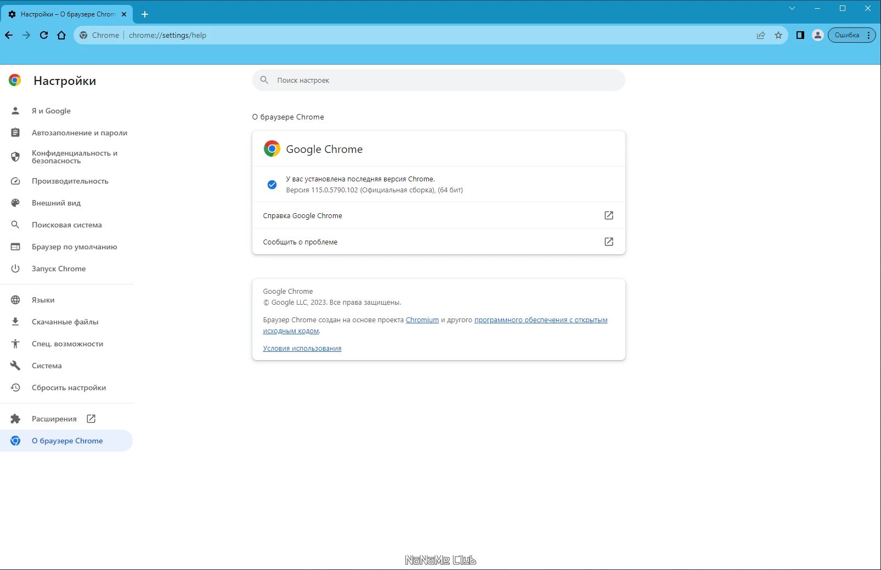Viewport: 881px width, 570px height.
Task: Select the Настройки – О браузере Chrome tab
Action: pyautogui.click(x=67, y=14)
